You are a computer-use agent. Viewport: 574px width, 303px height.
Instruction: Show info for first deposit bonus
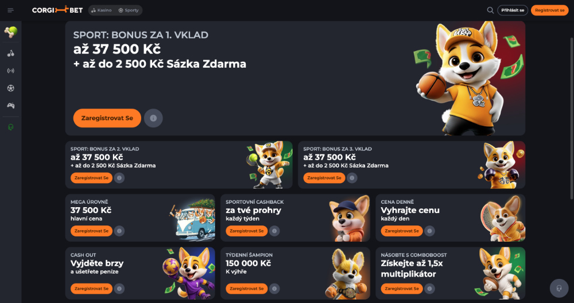pyautogui.click(x=153, y=118)
